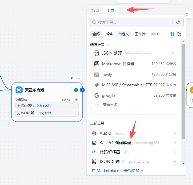Click the tool list scrollbar thumb
Screen dimensions: 193x185
click(x=183, y=91)
